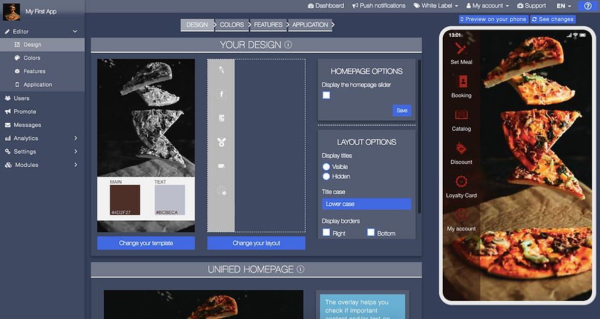This screenshot has width=600, height=319.
Task: Toggle the Right border checkbox
Action: click(x=326, y=232)
